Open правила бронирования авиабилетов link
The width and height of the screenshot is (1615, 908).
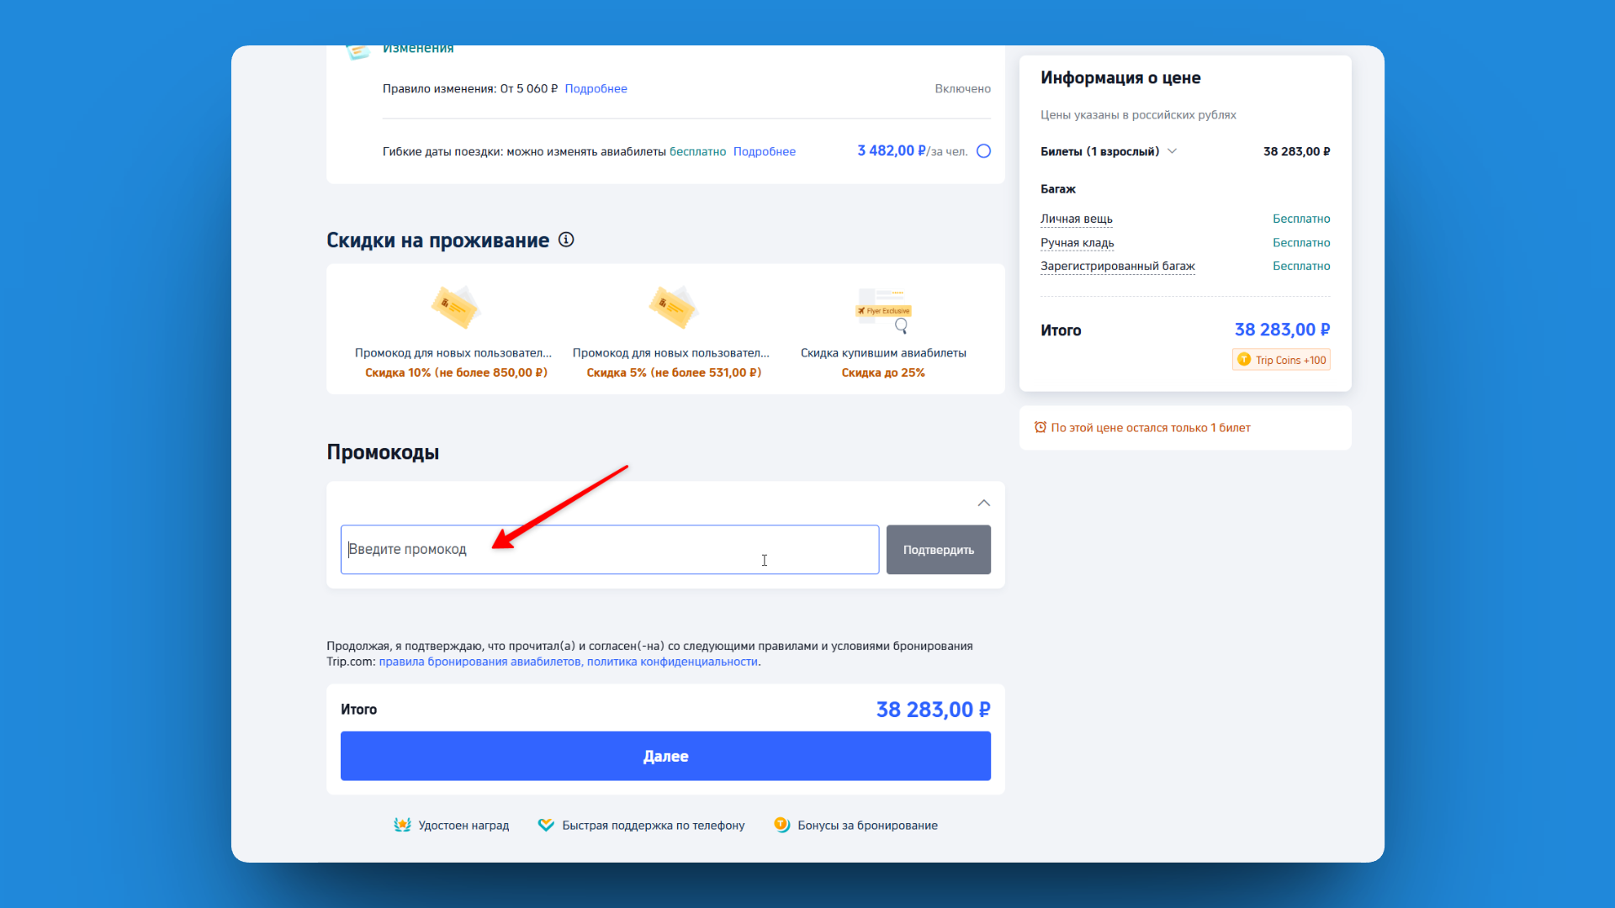pos(482,662)
